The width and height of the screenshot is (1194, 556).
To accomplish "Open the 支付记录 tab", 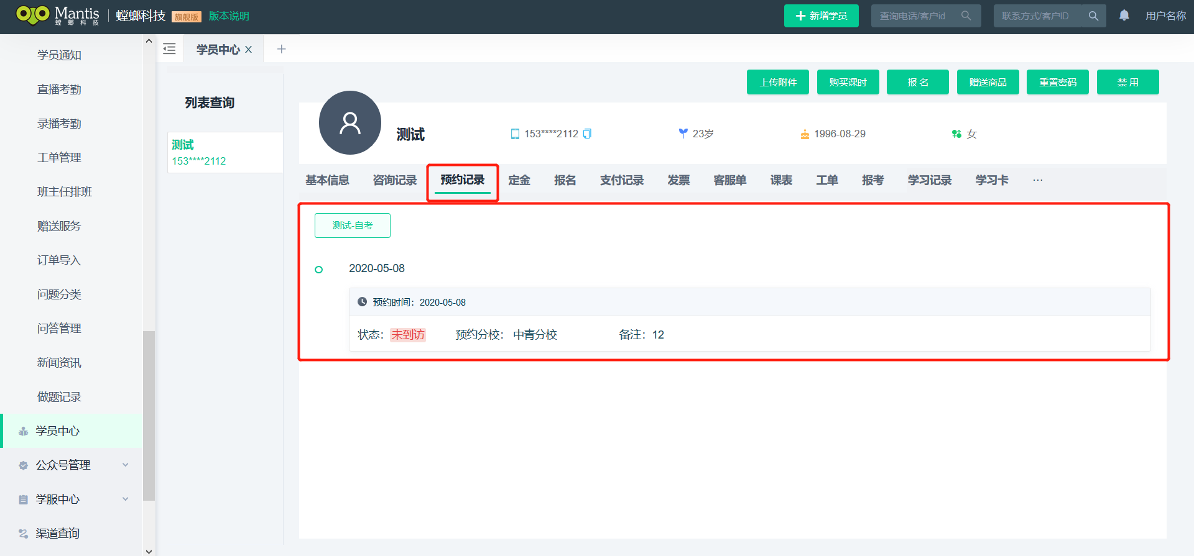I will tap(622, 180).
